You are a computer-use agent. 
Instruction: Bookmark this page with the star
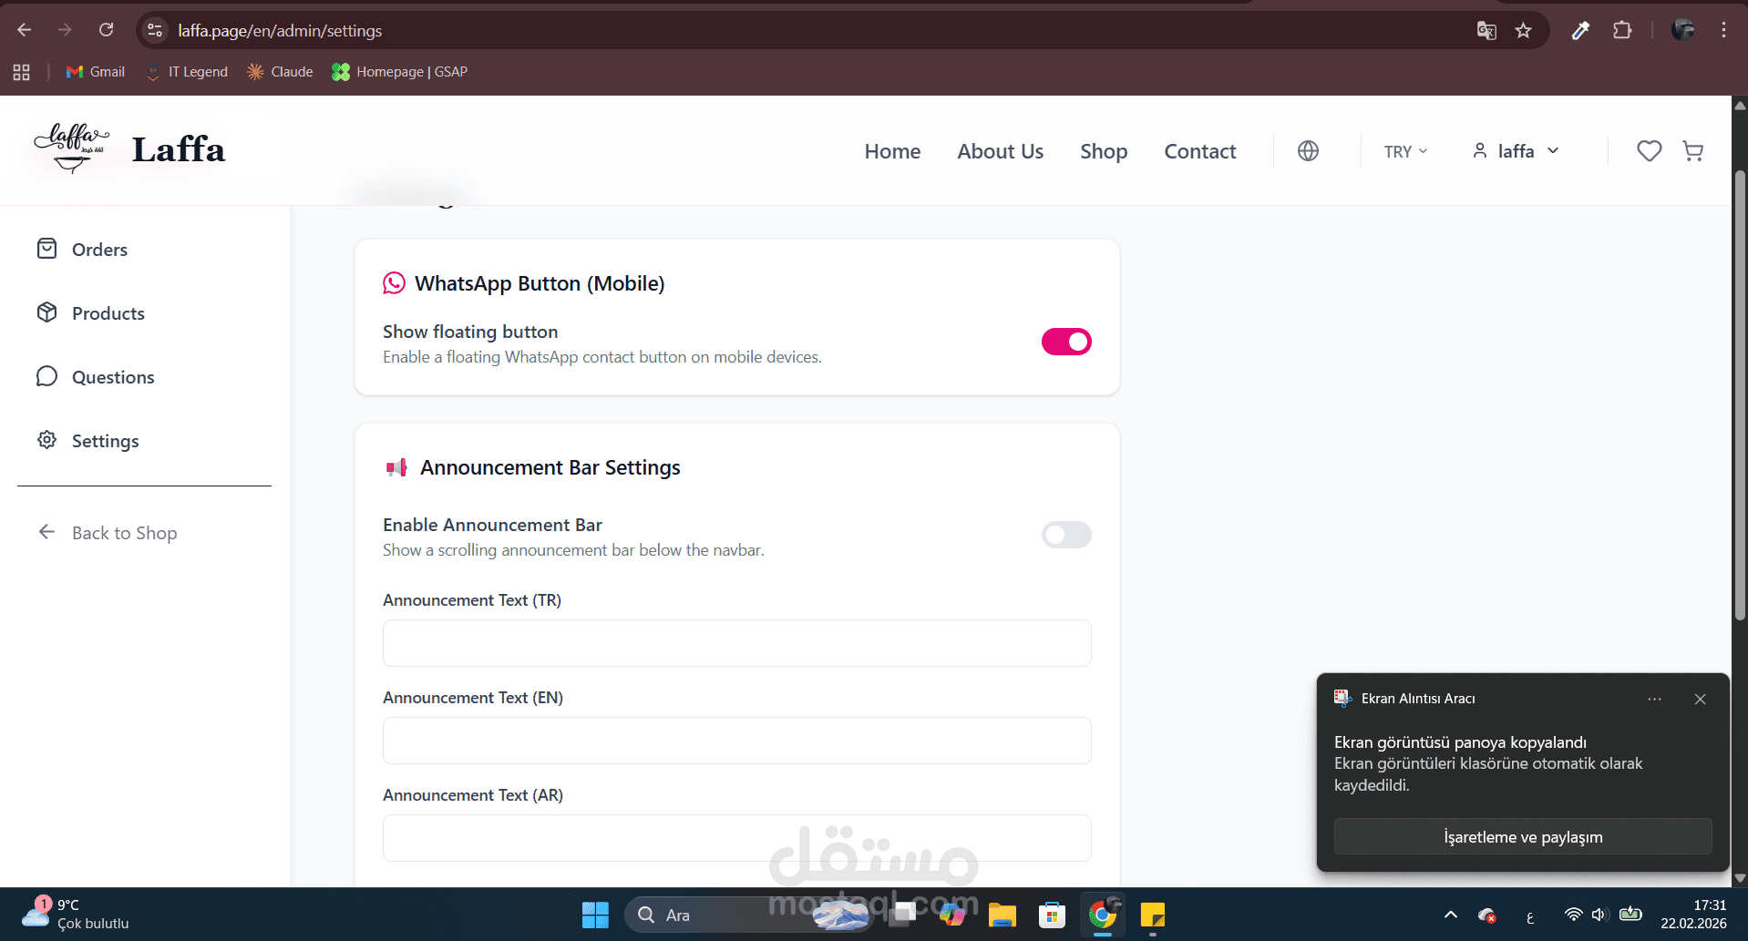1523,31
